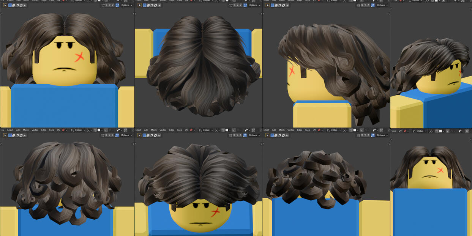Choose Set selection mode in top-left viewport
This screenshot has width=472, height=236.
(10, 5)
